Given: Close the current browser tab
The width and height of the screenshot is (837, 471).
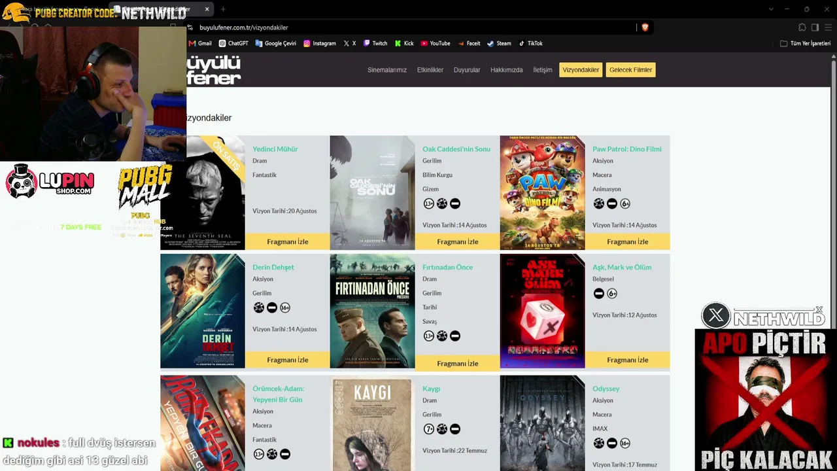Looking at the screenshot, I should coord(207,9).
